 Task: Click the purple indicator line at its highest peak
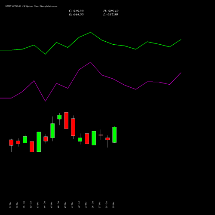(90, 62)
